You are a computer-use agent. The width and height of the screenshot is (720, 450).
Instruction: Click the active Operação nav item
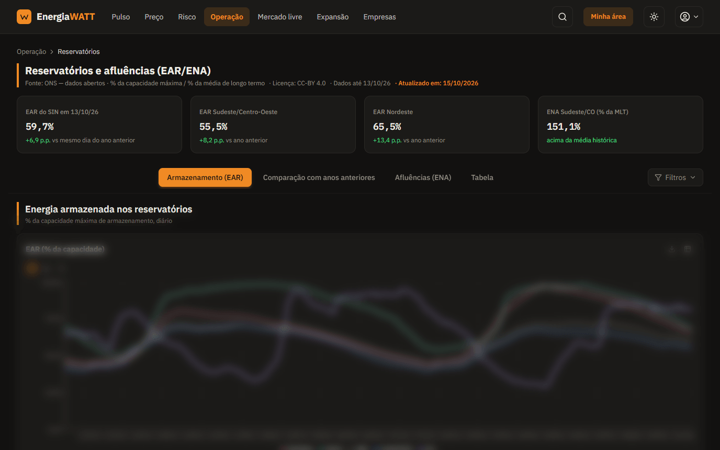click(227, 17)
